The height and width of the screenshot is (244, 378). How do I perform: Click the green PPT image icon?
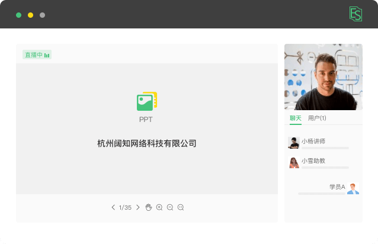pos(147,101)
